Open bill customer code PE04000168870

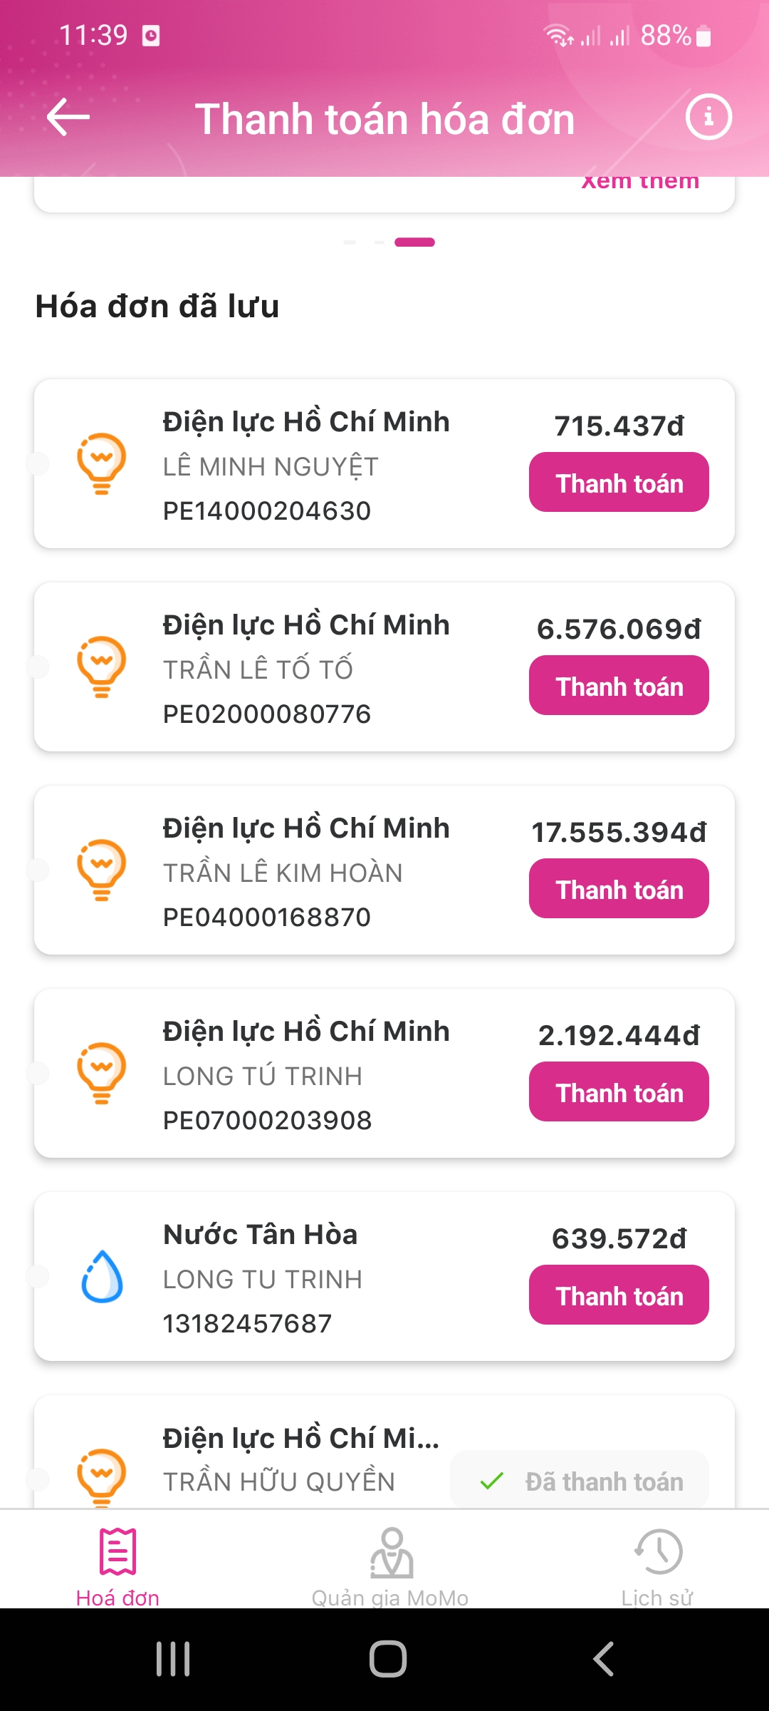(266, 917)
